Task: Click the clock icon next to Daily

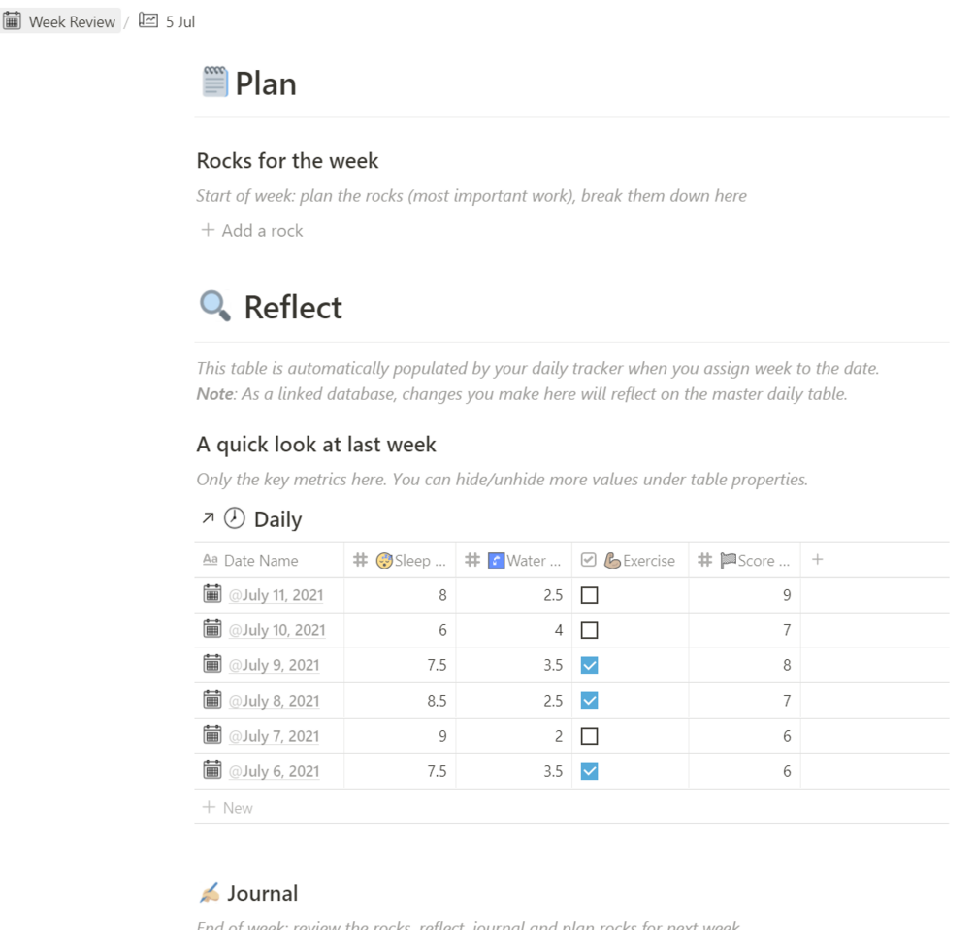Action: pos(235,518)
